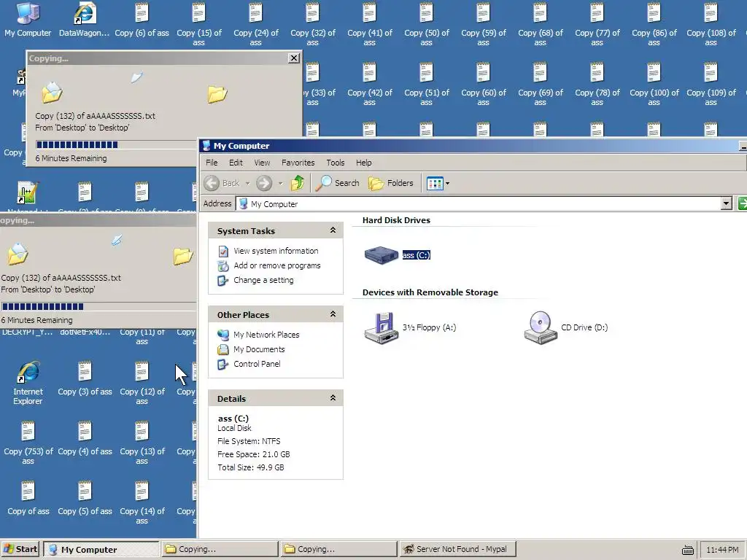Open the Tools menu
Image resolution: width=747 pixels, height=560 pixels.
click(336, 163)
